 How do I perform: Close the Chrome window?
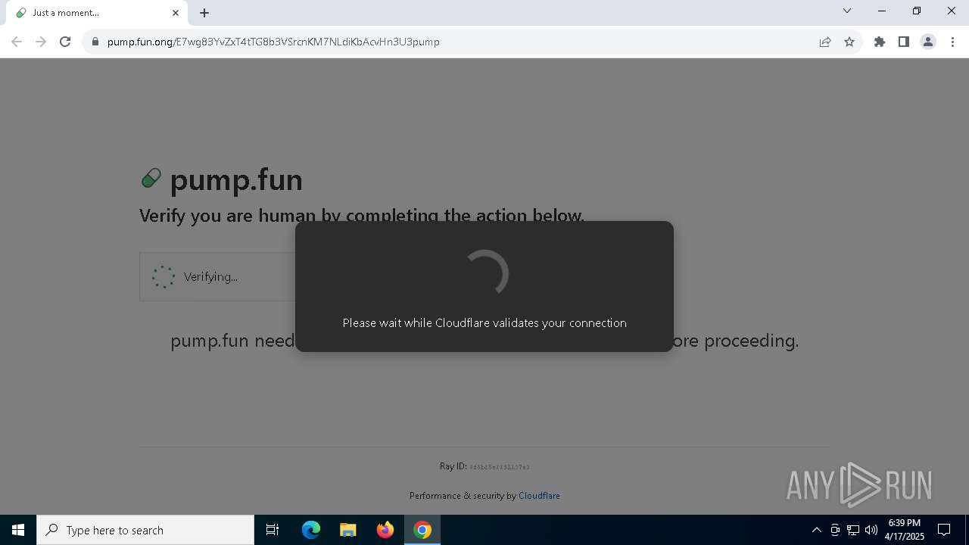coord(952,11)
